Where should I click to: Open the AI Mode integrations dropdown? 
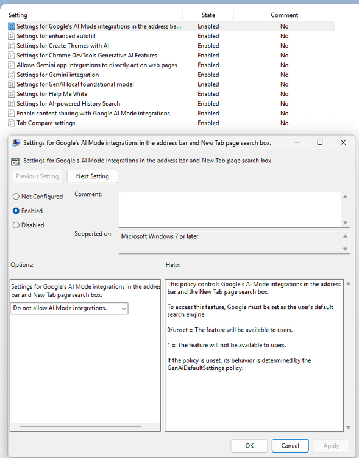pyautogui.click(x=69, y=308)
